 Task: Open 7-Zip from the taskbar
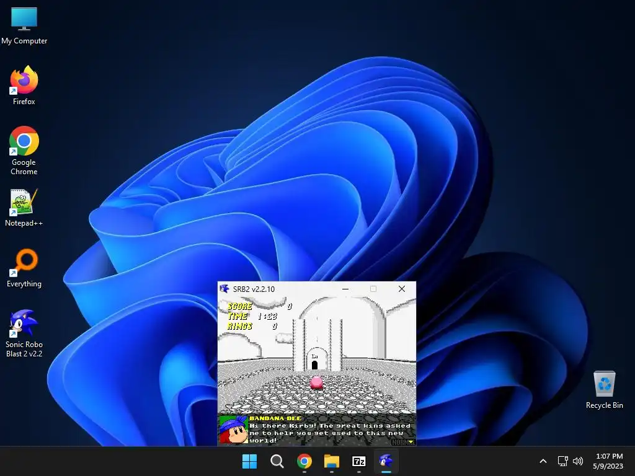click(359, 461)
